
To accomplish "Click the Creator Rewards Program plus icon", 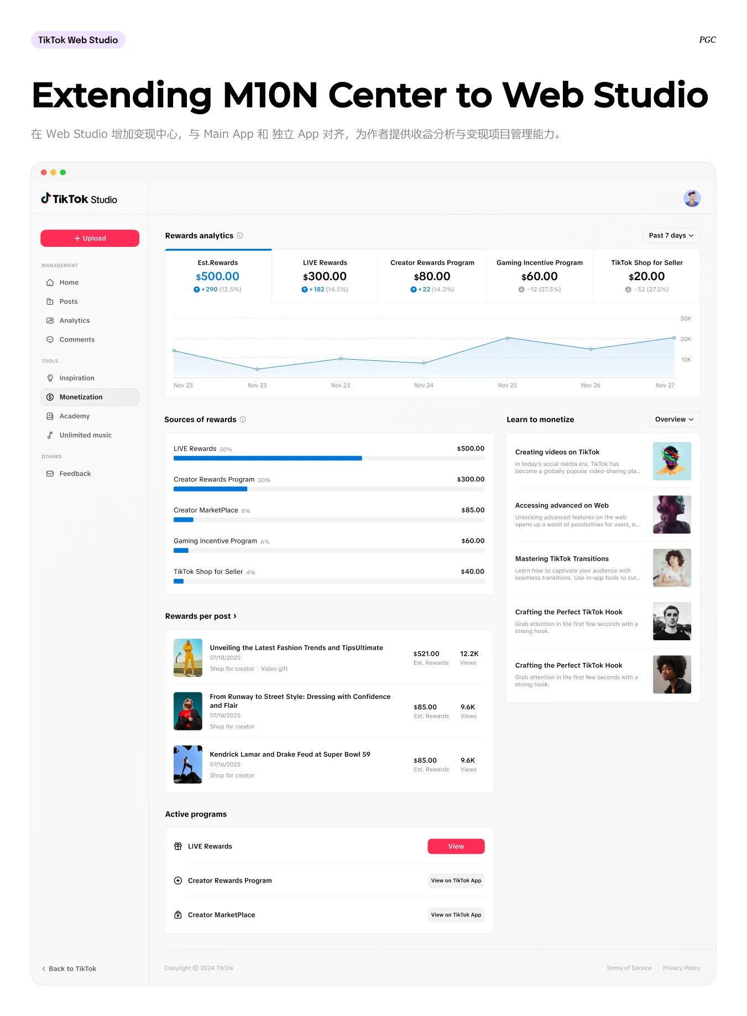I will 178,880.
